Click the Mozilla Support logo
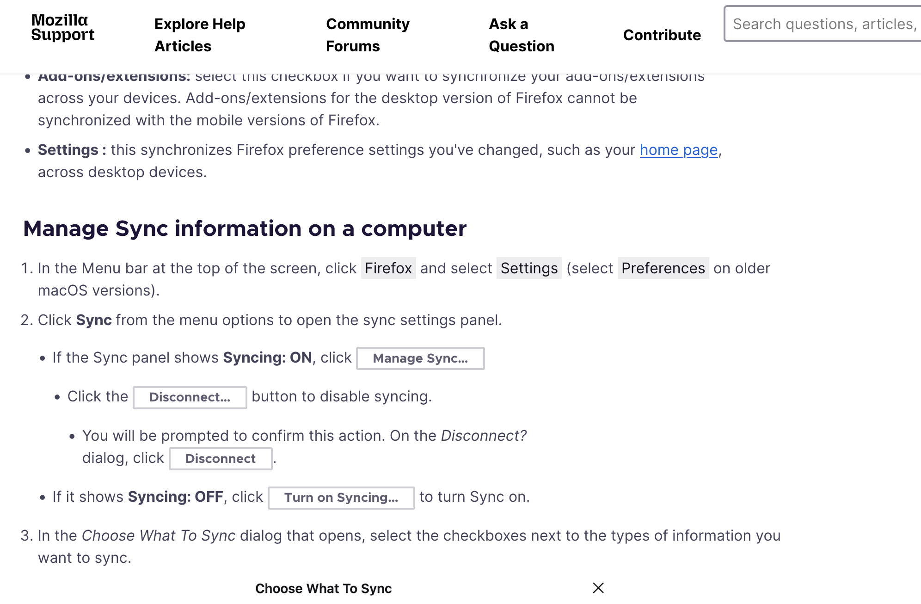Image resolution: width=921 pixels, height=604 pixels. pos(62,28)
